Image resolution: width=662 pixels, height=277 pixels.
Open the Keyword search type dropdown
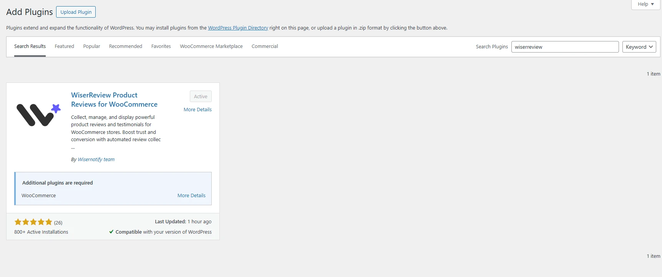[x=639, y=47]
